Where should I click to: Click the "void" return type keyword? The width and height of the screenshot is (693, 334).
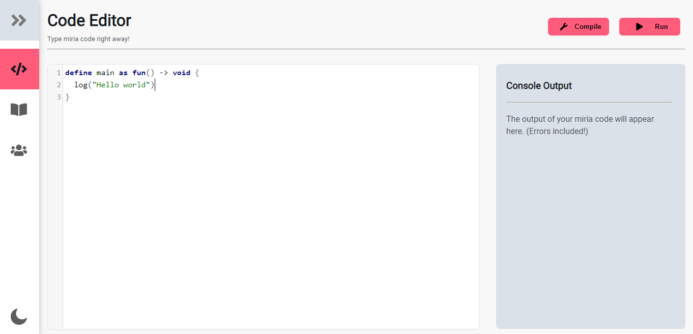[181, 73]
